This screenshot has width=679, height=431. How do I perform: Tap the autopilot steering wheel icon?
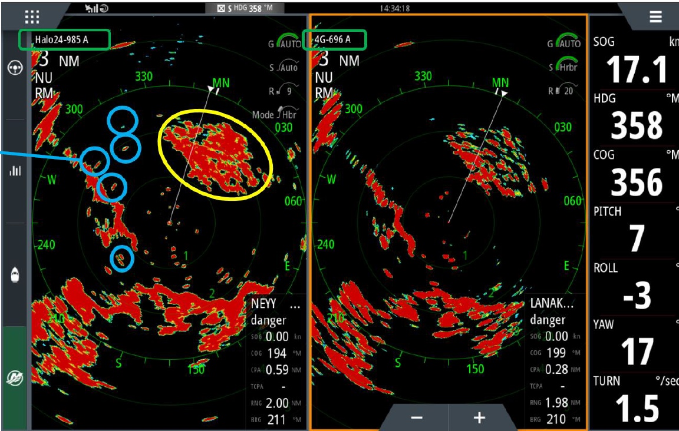[15, 68]
